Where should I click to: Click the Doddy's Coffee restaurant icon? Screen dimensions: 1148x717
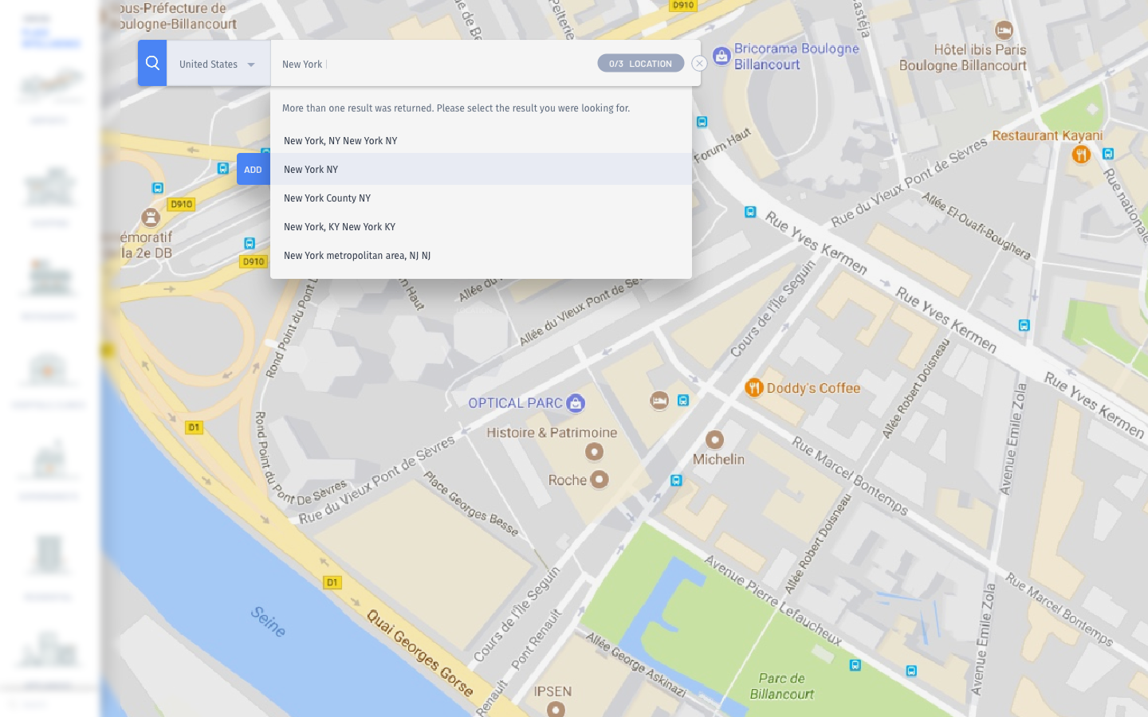pyautogui.click(x=754, y=388)
